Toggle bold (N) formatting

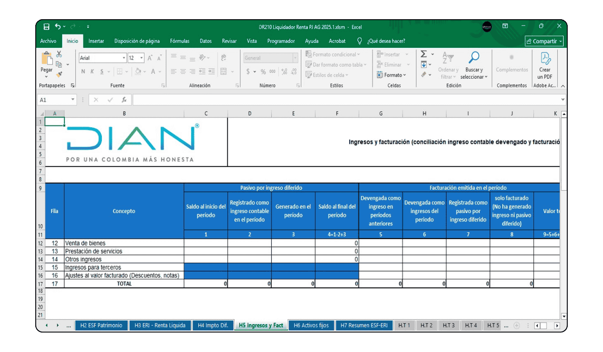82,71
